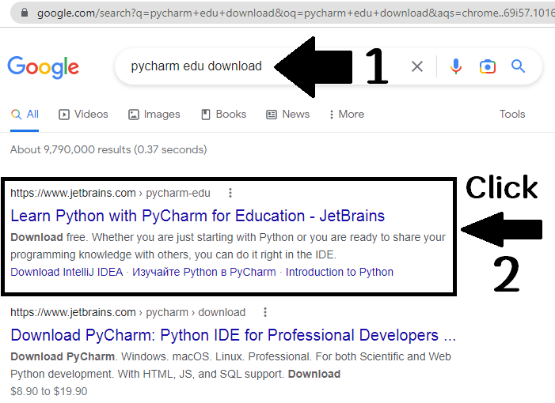Click "About 9,790,000 results" stats text
This screenshot has height=403, width=555.
coord(108,150)
